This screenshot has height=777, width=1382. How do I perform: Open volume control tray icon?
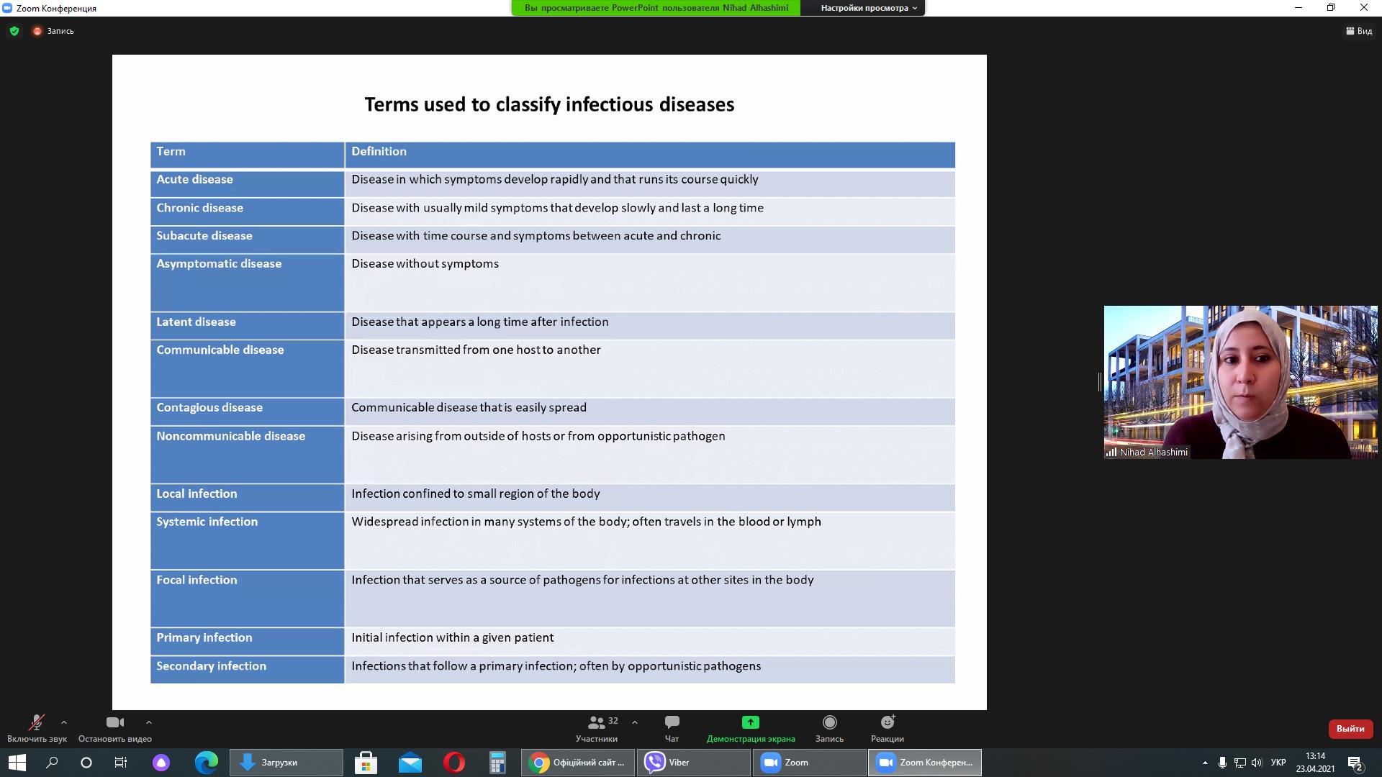pyautogui.click(x=1257, y=763)
